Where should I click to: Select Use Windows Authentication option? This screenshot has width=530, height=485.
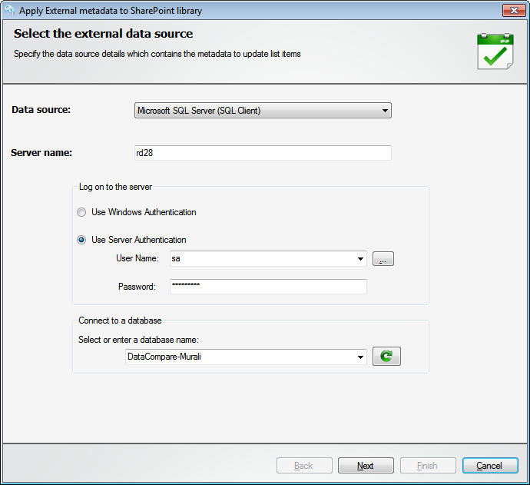click(x=81, y=212)
